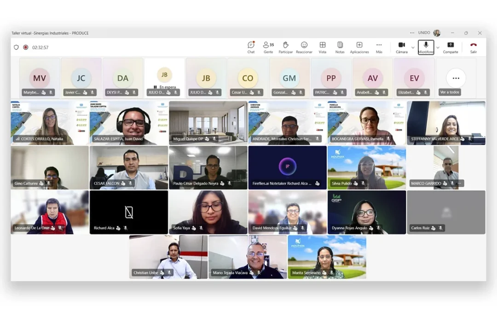Expand the camera options arrow

pos(413,47)
